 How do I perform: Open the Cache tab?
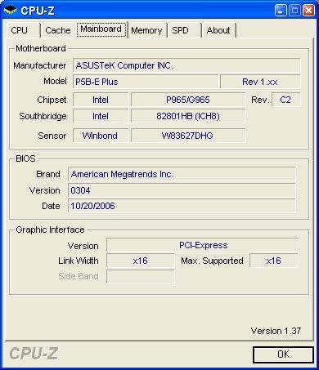[x=58, y=30]
